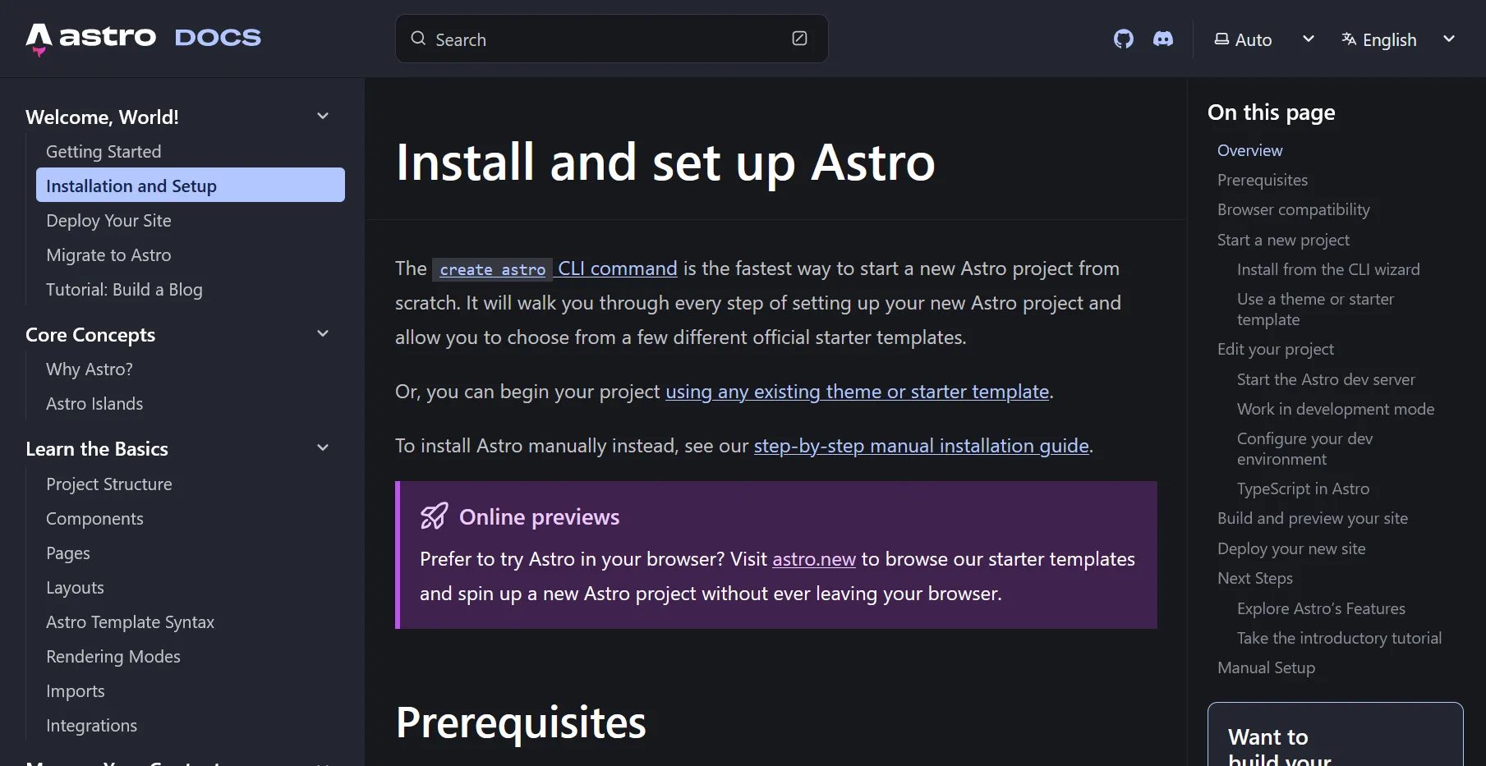Open Components page in sidebar
Viewport: 1486px width, 766px height.
[94, 518]
